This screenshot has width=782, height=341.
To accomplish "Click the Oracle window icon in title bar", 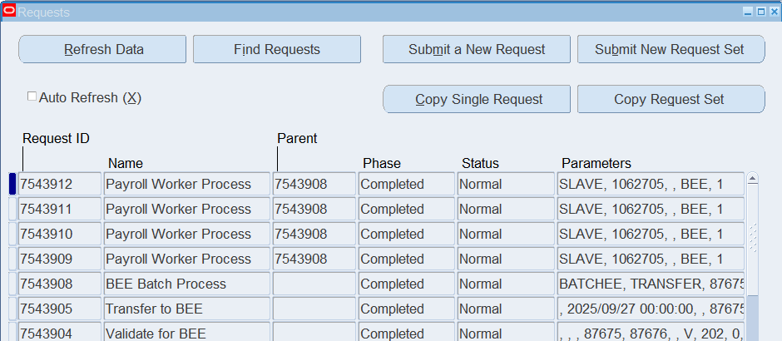I will [x=9, y=12].
